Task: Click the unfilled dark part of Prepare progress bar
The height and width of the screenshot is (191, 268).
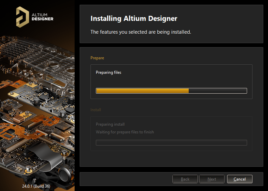Action: click(x=218, y=91)
